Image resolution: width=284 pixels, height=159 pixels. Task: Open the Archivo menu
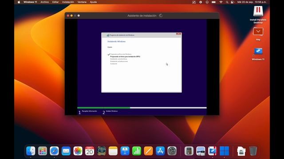[x=44, y=2]
